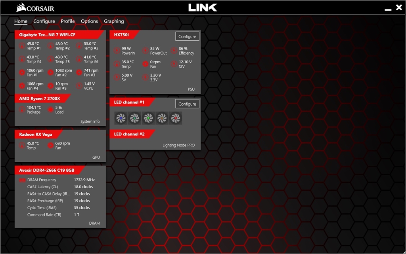Click the Temp #1 thermometer icon
This screenshot has width=406, height=254.
[x=22, y=46]
